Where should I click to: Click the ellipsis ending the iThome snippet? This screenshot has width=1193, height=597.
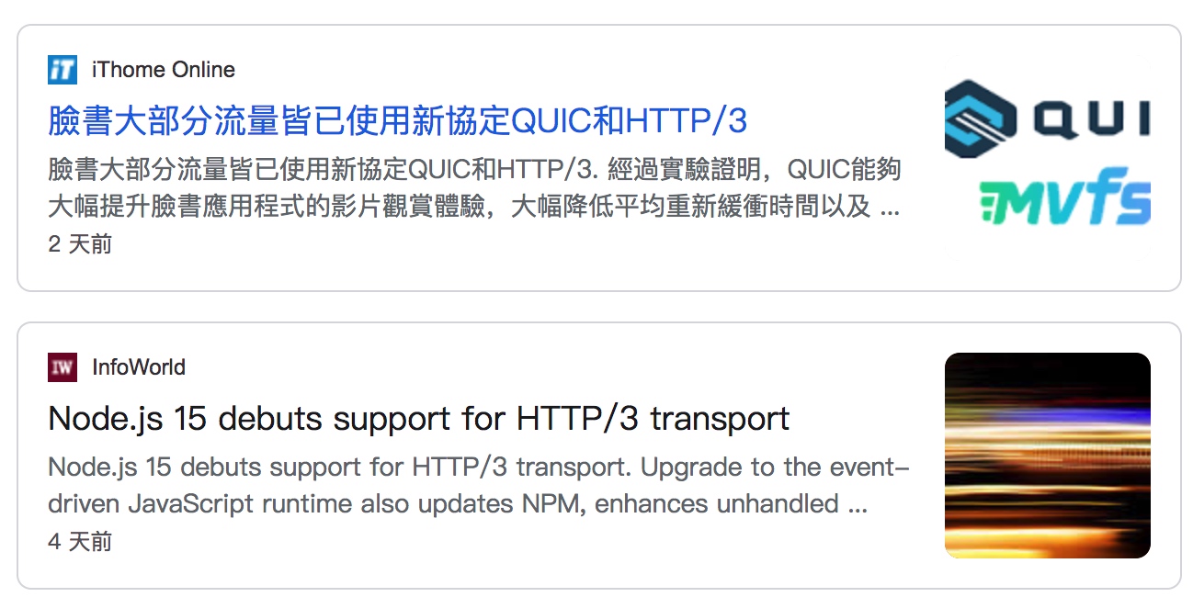click(x=890, y=208)
